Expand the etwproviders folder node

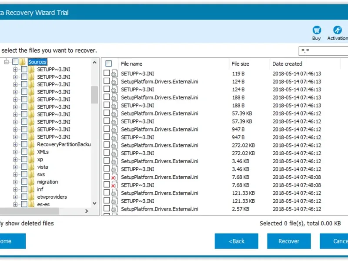coord(15,197)
